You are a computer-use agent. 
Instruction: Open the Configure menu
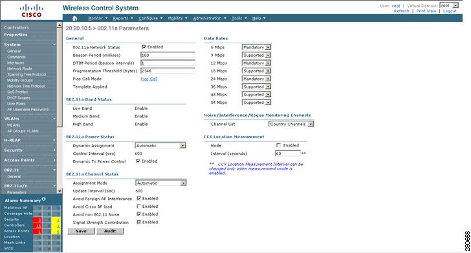coord(150,18)
